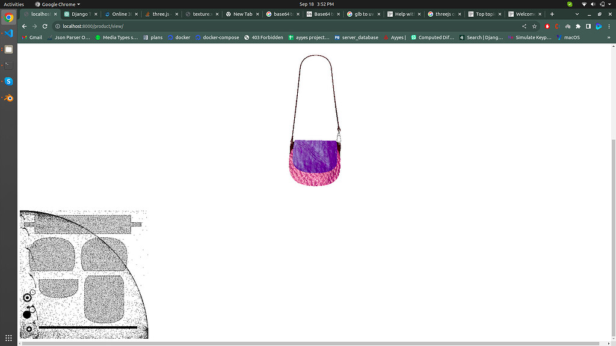Click the red ad-blocker extension icon
This screenshot has width=616, height=346.
547,26
